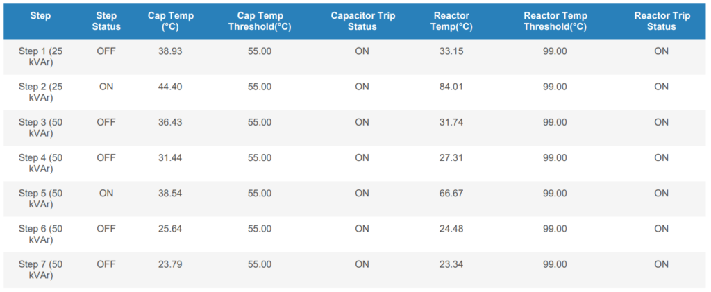Screen dimensions: 711x292
Task: Select the Step 6 (50 kVAr) cell
Action: pos(40,234)
